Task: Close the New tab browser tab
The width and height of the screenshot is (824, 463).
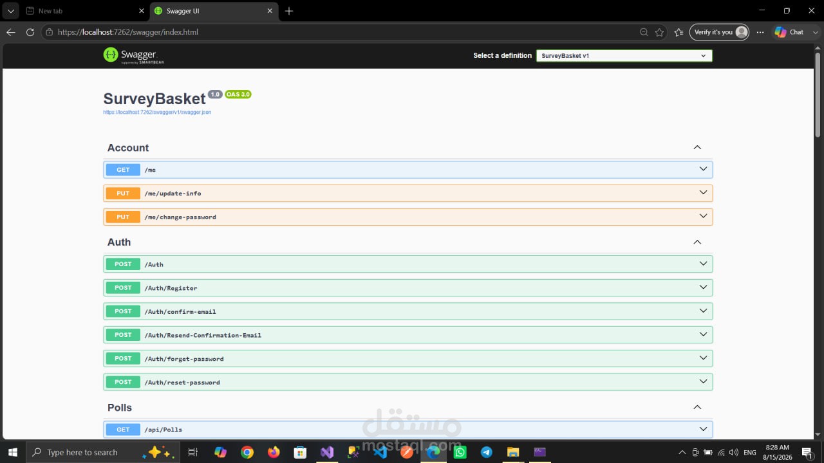Action: tap(142, 11)
